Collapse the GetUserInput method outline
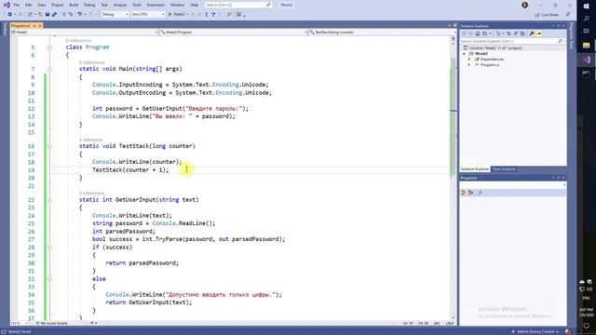Image resolution: width=596 pixels, height=335 pixels. [49, 199]
